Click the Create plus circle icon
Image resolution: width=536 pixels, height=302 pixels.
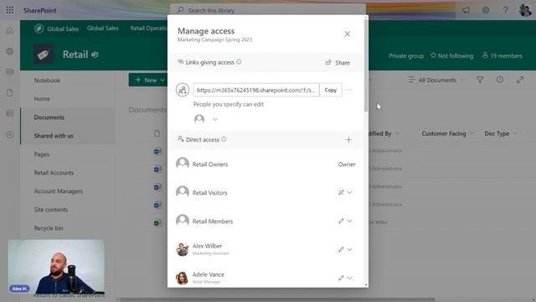[10, 135]
